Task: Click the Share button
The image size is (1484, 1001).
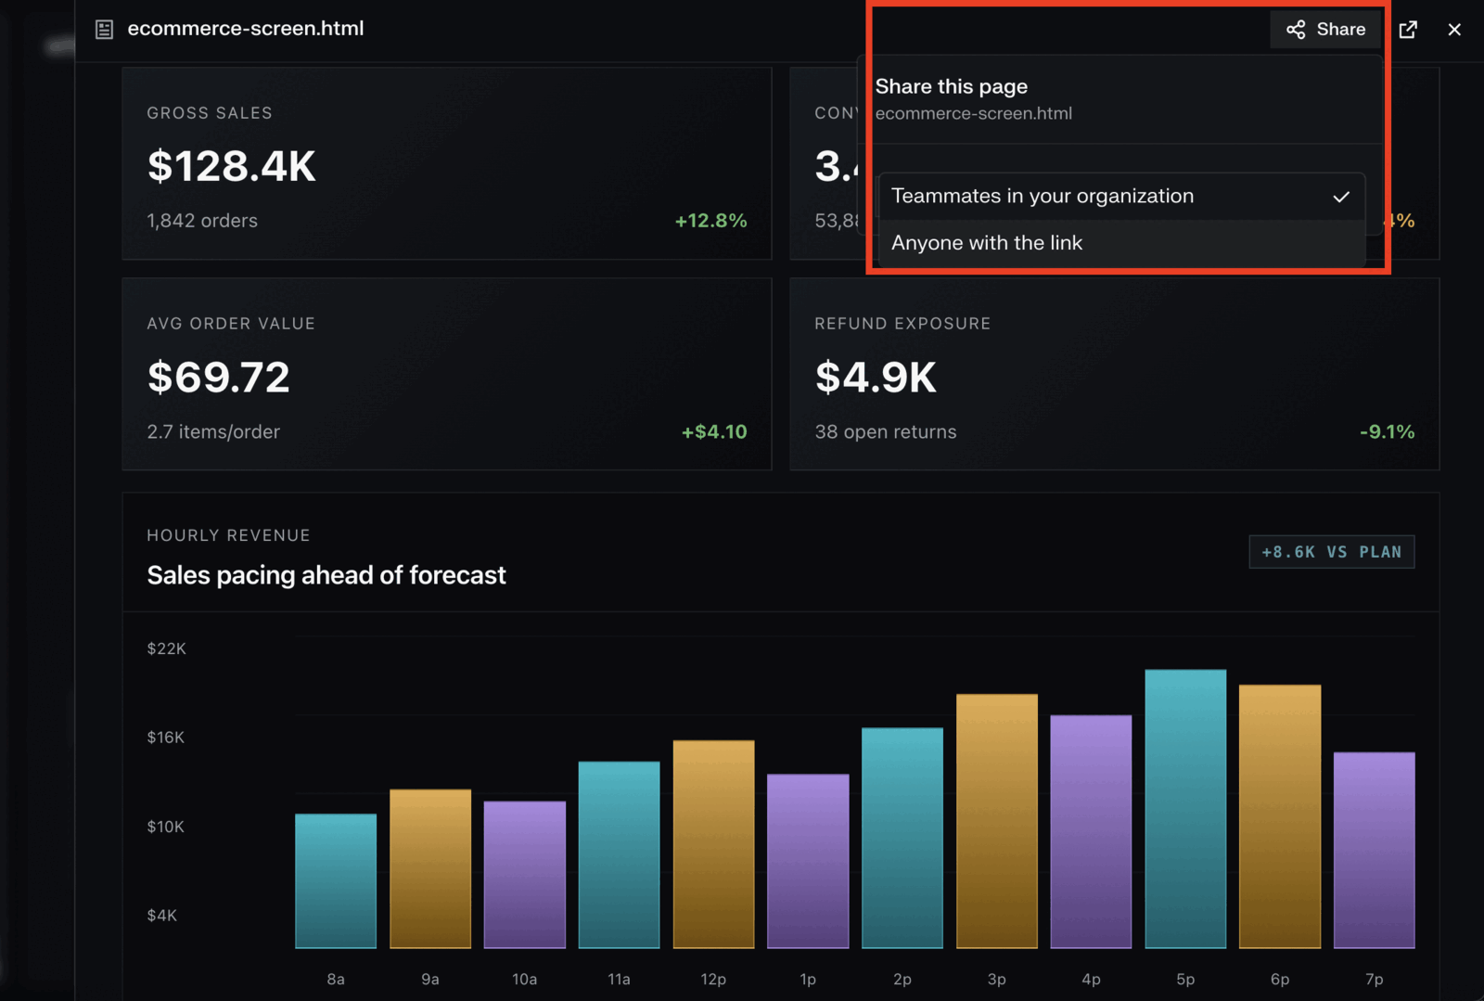Action: [x=1325, y=30]
